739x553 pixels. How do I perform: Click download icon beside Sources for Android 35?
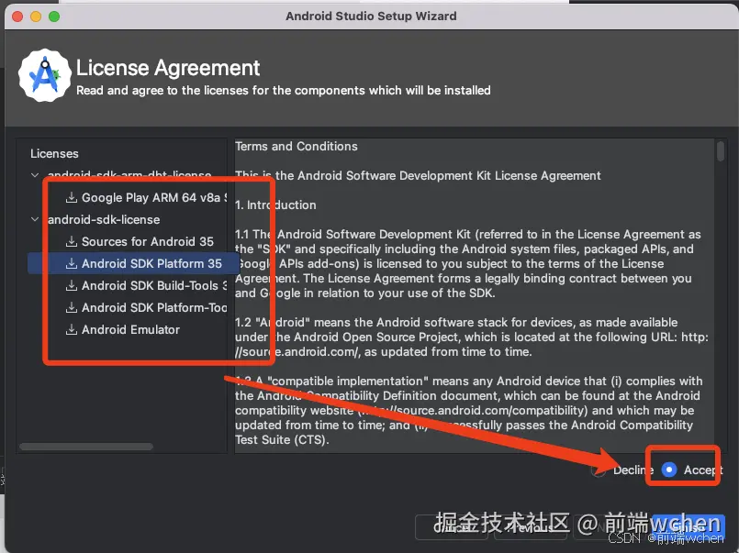(72, 241)
